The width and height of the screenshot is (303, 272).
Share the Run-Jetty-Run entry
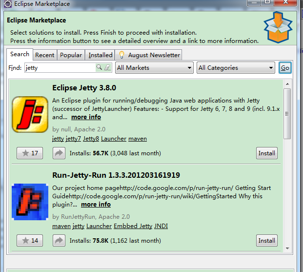59,240
